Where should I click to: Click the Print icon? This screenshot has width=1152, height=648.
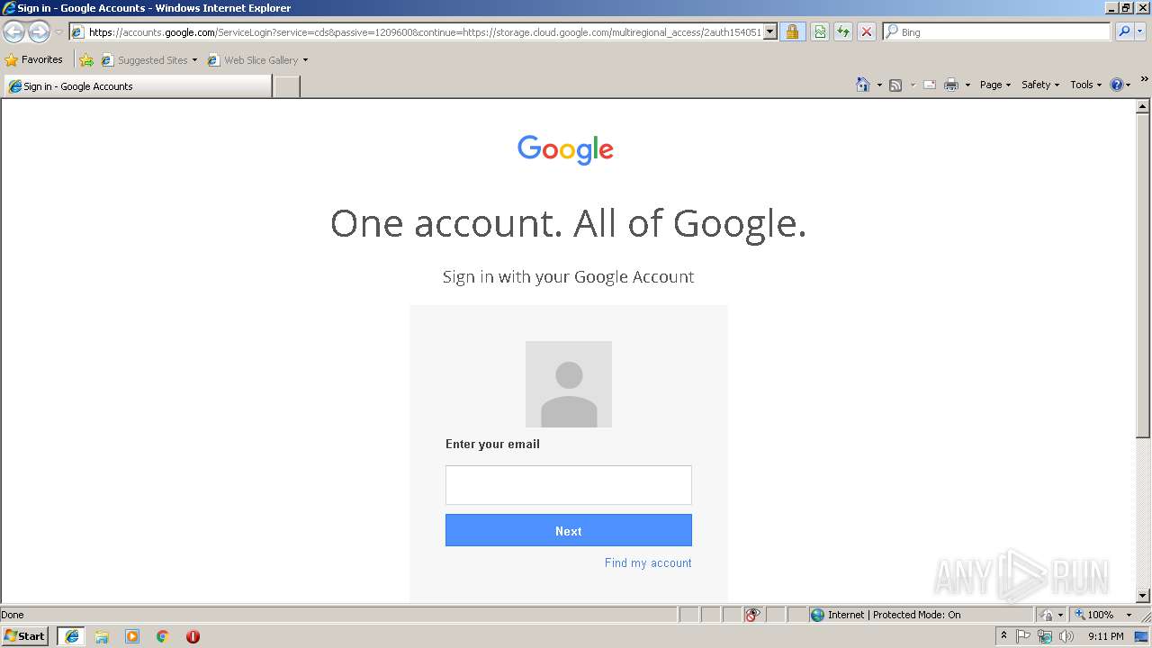pyautogui.click(x=951, y=85)
